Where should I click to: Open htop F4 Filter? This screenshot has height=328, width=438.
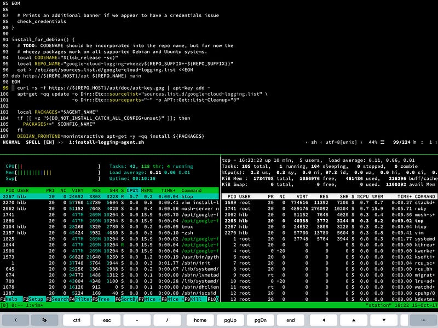coord(80,299)
